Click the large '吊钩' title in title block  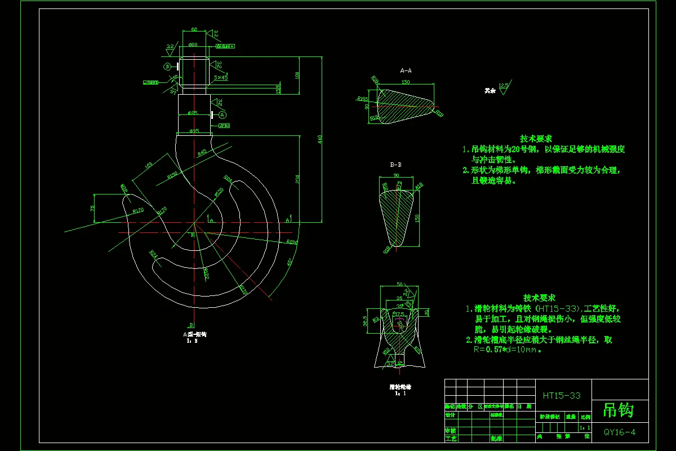618,410
